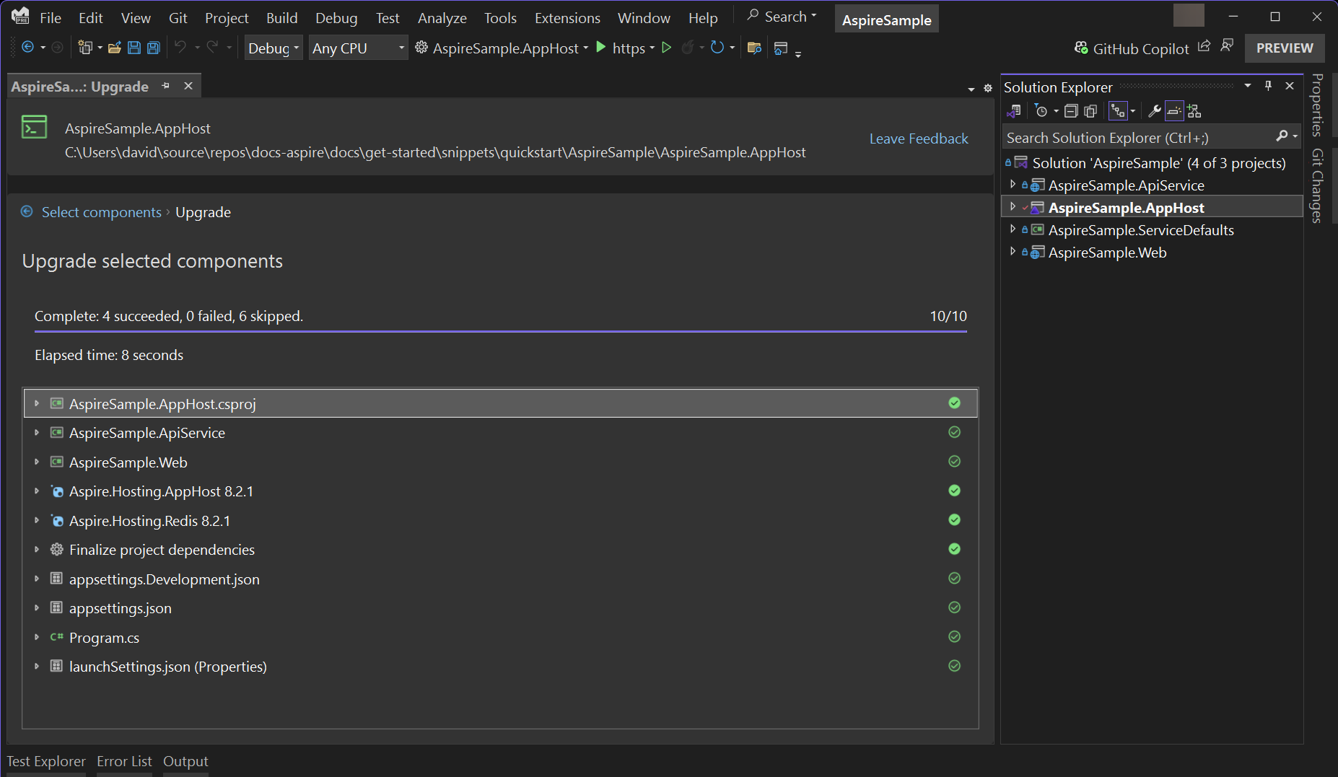Screen dimensions: 1338x777
Task: Click the Save All icon
Action: tap(154, 48)
